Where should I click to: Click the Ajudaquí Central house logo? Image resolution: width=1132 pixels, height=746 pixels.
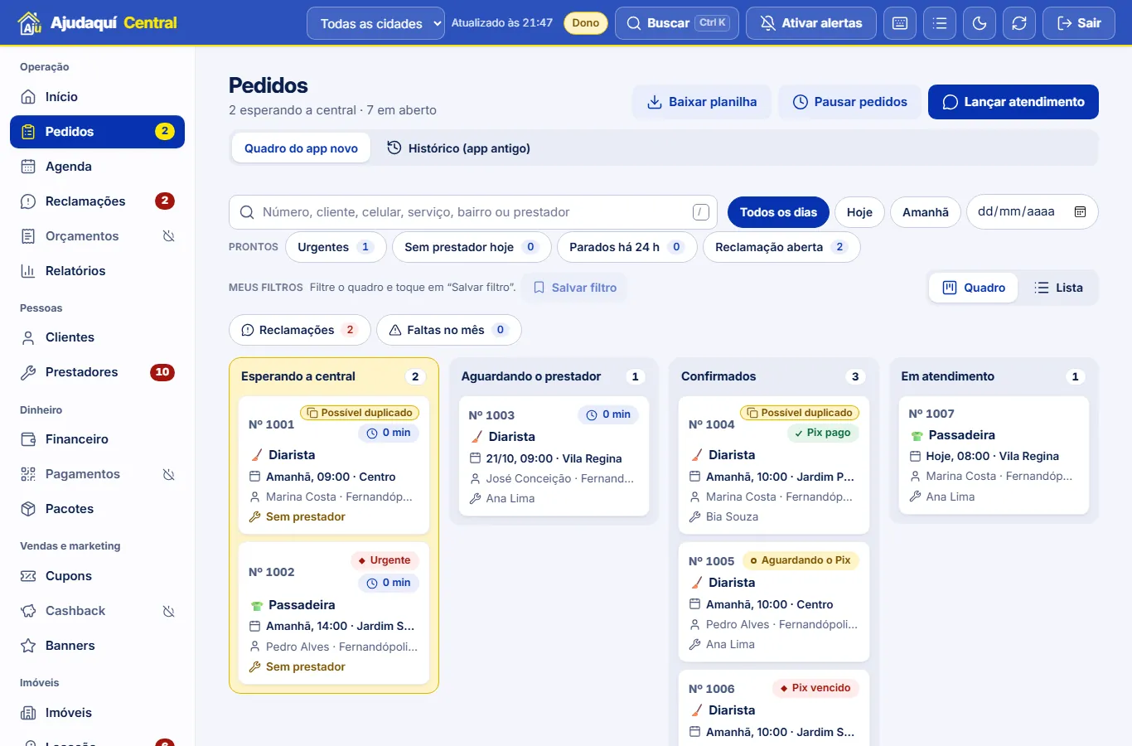pos(29,23)
